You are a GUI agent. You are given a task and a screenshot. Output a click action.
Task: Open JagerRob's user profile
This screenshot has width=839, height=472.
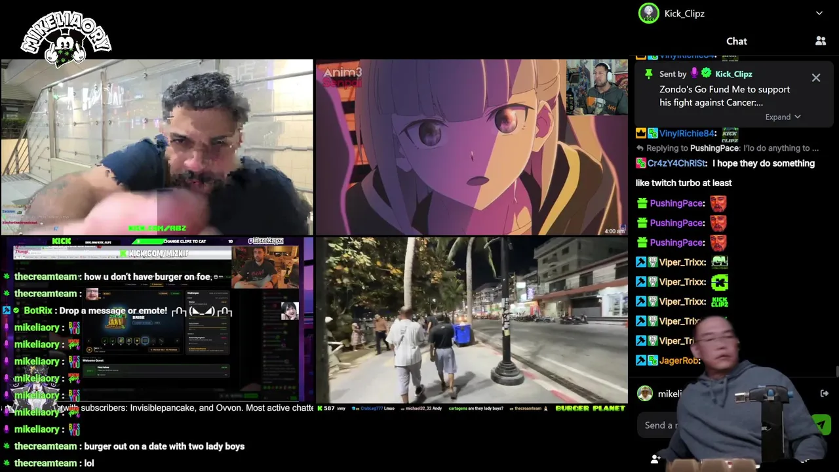pos(680,361)
